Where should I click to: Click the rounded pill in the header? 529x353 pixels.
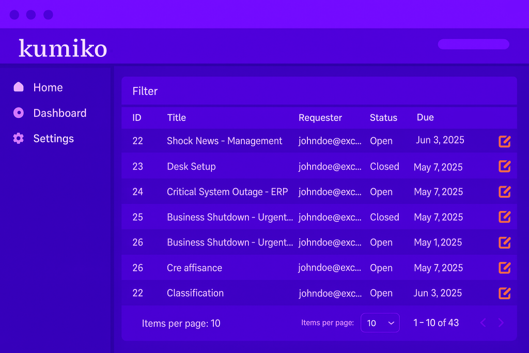(473, 44)
